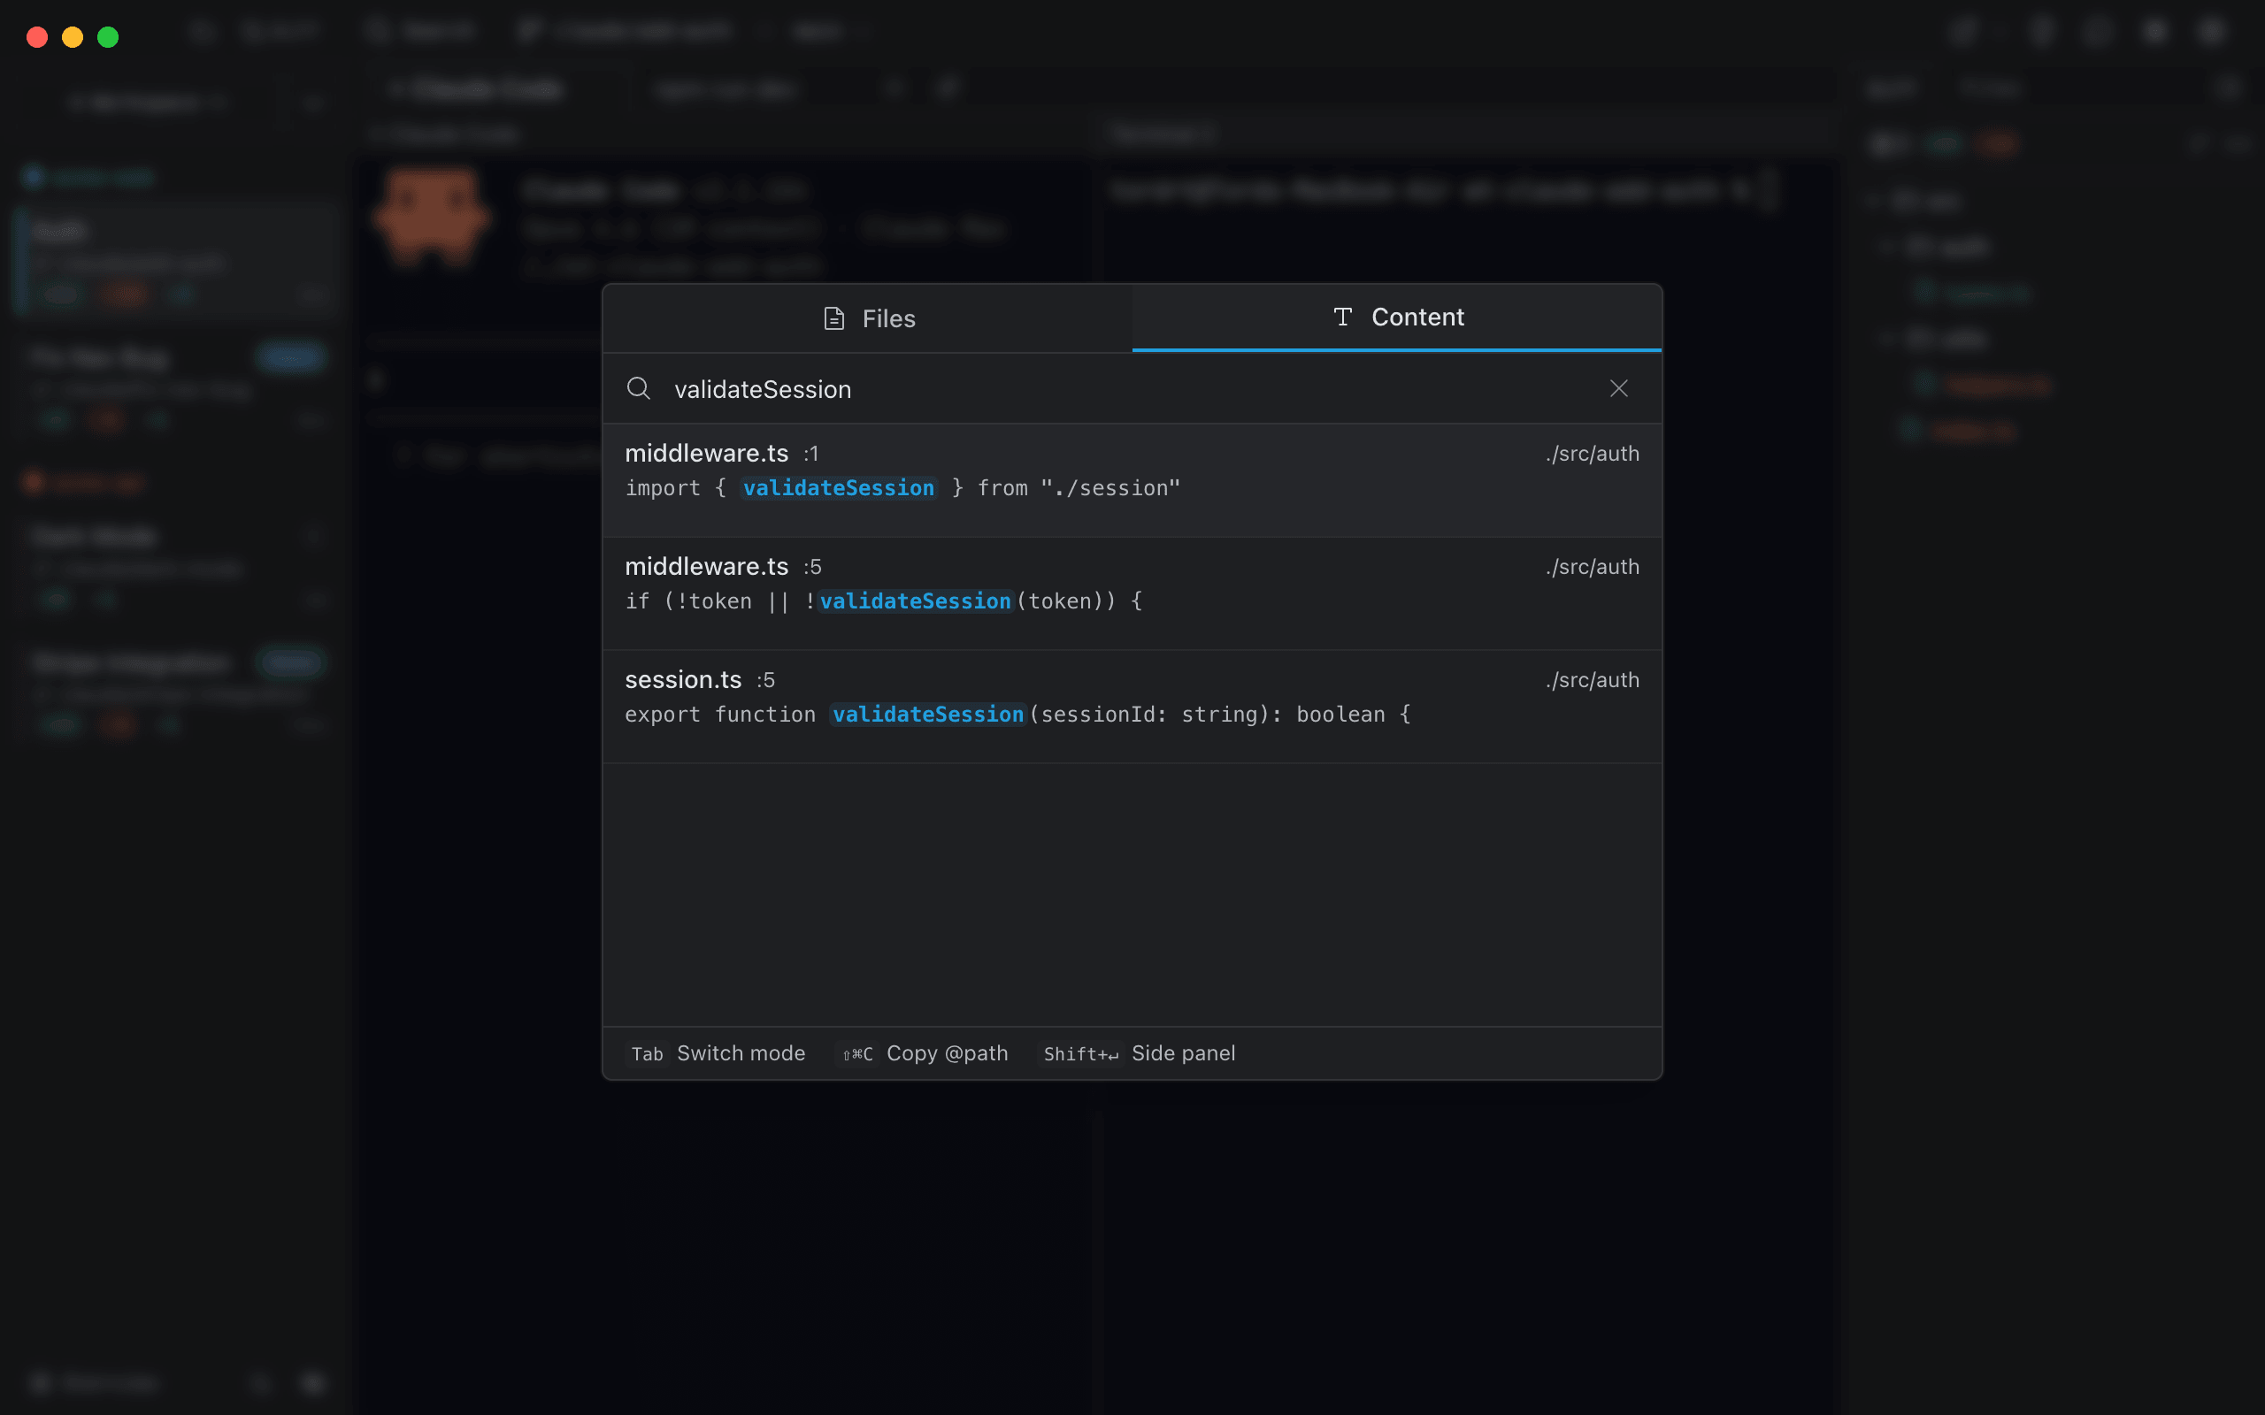Viewport: 2265px width, 1415px height.
Task: Open middleware.ts line 5 if-token result
Action: coord(1132,593)
